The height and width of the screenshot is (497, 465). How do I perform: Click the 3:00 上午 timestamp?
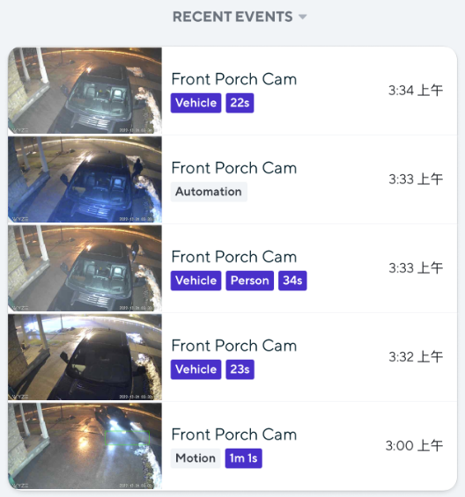414,446
